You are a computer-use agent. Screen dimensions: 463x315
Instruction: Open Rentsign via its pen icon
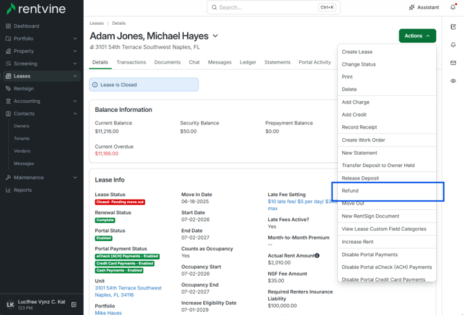coord(8,88)
